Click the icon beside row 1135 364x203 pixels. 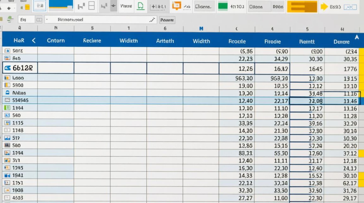pos(7,123)
